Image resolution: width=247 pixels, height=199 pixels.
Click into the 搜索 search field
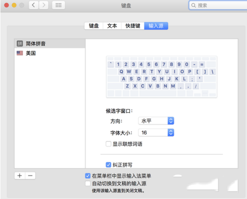[x=218, y=6]
